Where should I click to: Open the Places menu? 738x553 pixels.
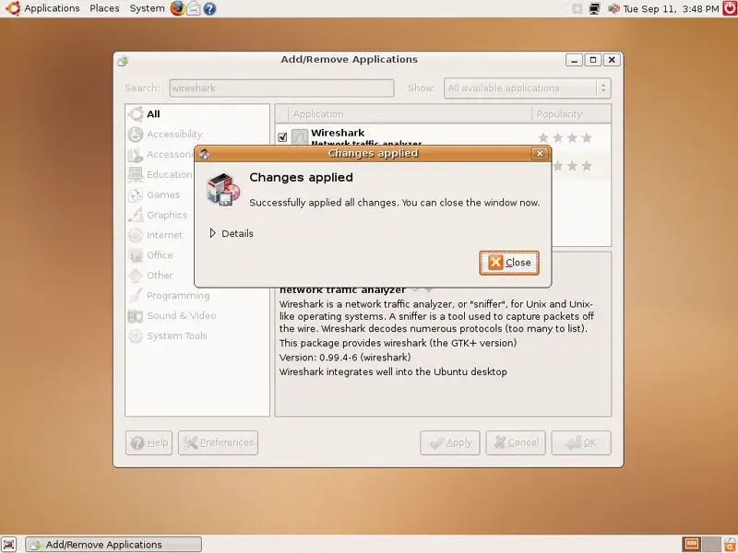(104, 8)
